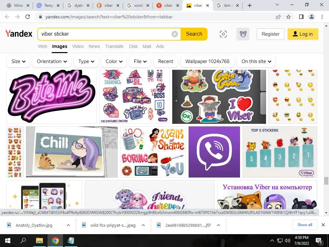Image resolution: width=329 pixels, height=247 pixels.
Task: Click the yellow Search button
Action: [194, 34]
